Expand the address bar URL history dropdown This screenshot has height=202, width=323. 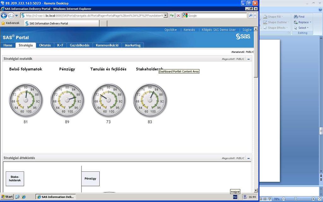coord(165,16)
